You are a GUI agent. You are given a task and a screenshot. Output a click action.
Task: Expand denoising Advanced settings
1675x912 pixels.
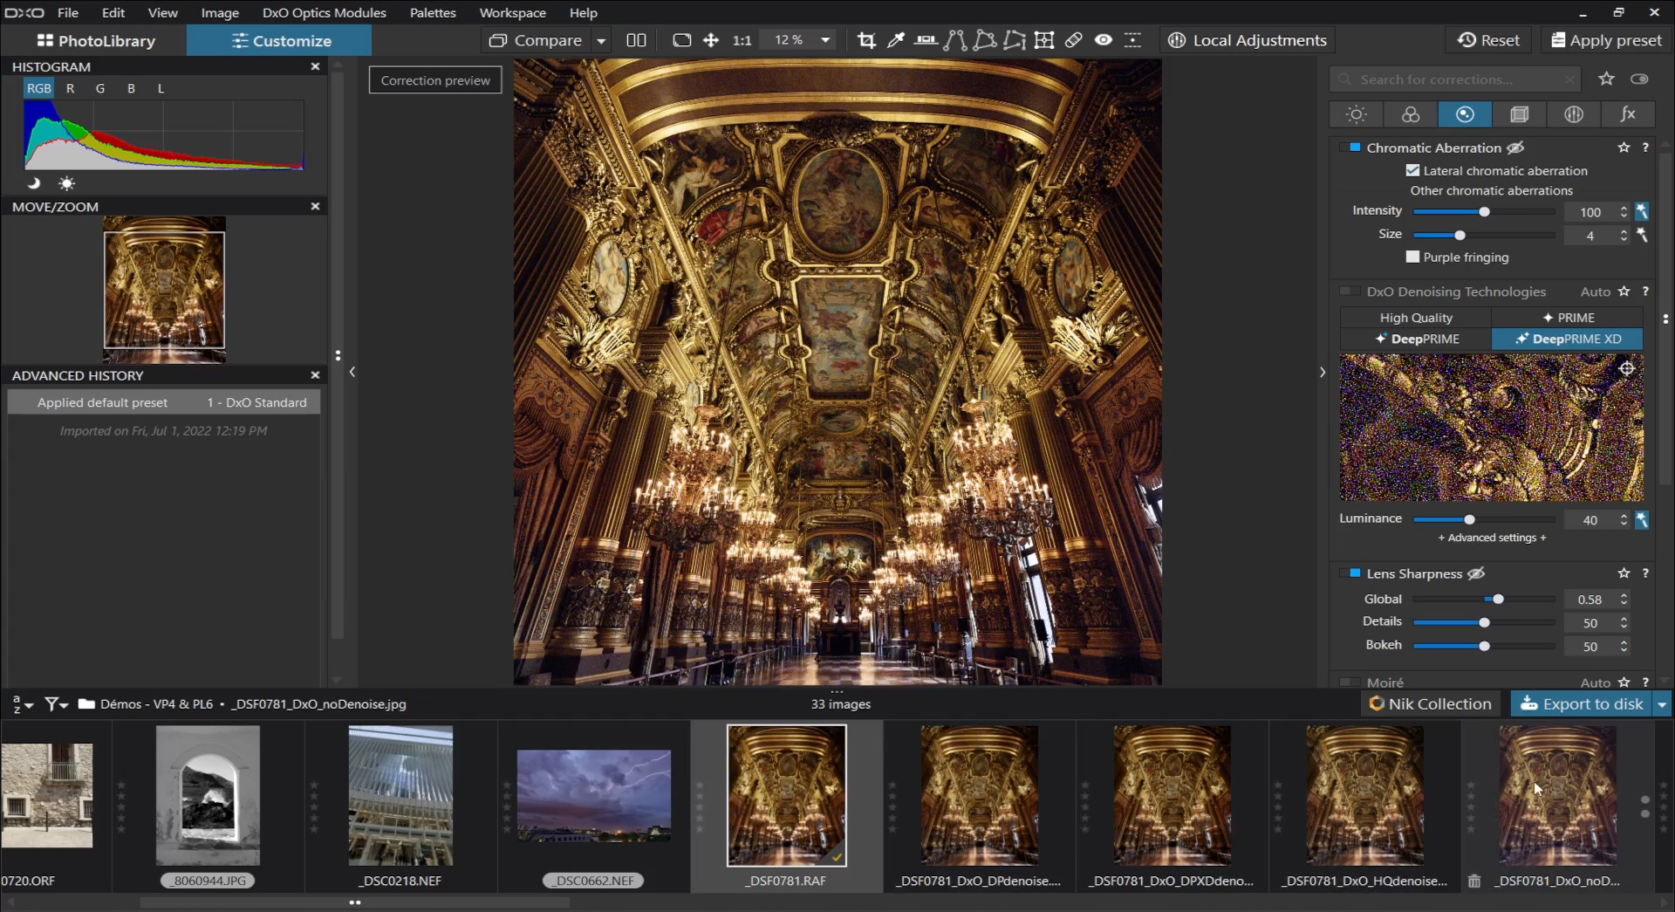pos(1492,538)
